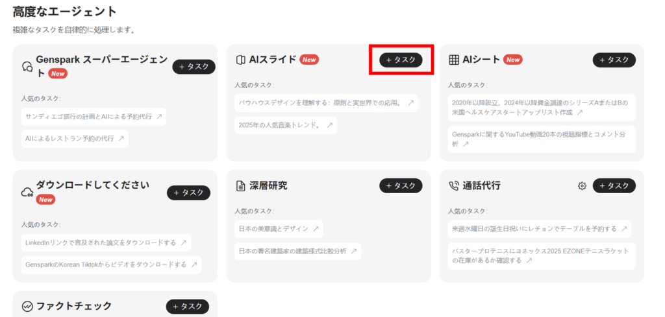Select 日本の美意識とデザイン task
This screenshot has height=317, width=665.
[x=279, y=229]
